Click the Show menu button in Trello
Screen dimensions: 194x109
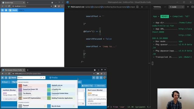tap(100, 86)
